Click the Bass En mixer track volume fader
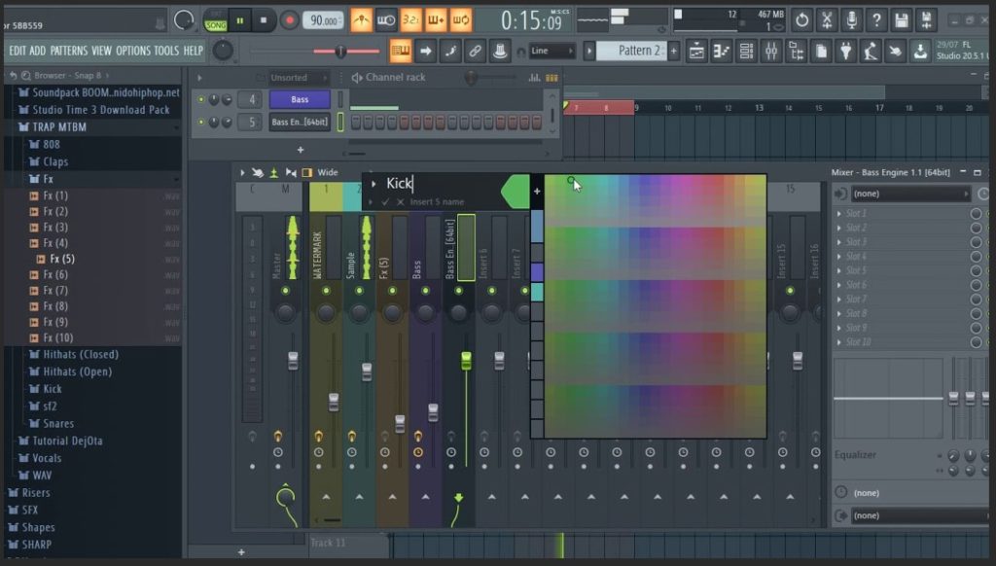This screenshot has height=566, width=996. (x=466, y=360)
